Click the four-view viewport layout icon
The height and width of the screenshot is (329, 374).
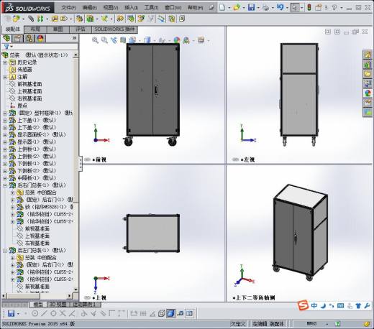coord(189,313)
